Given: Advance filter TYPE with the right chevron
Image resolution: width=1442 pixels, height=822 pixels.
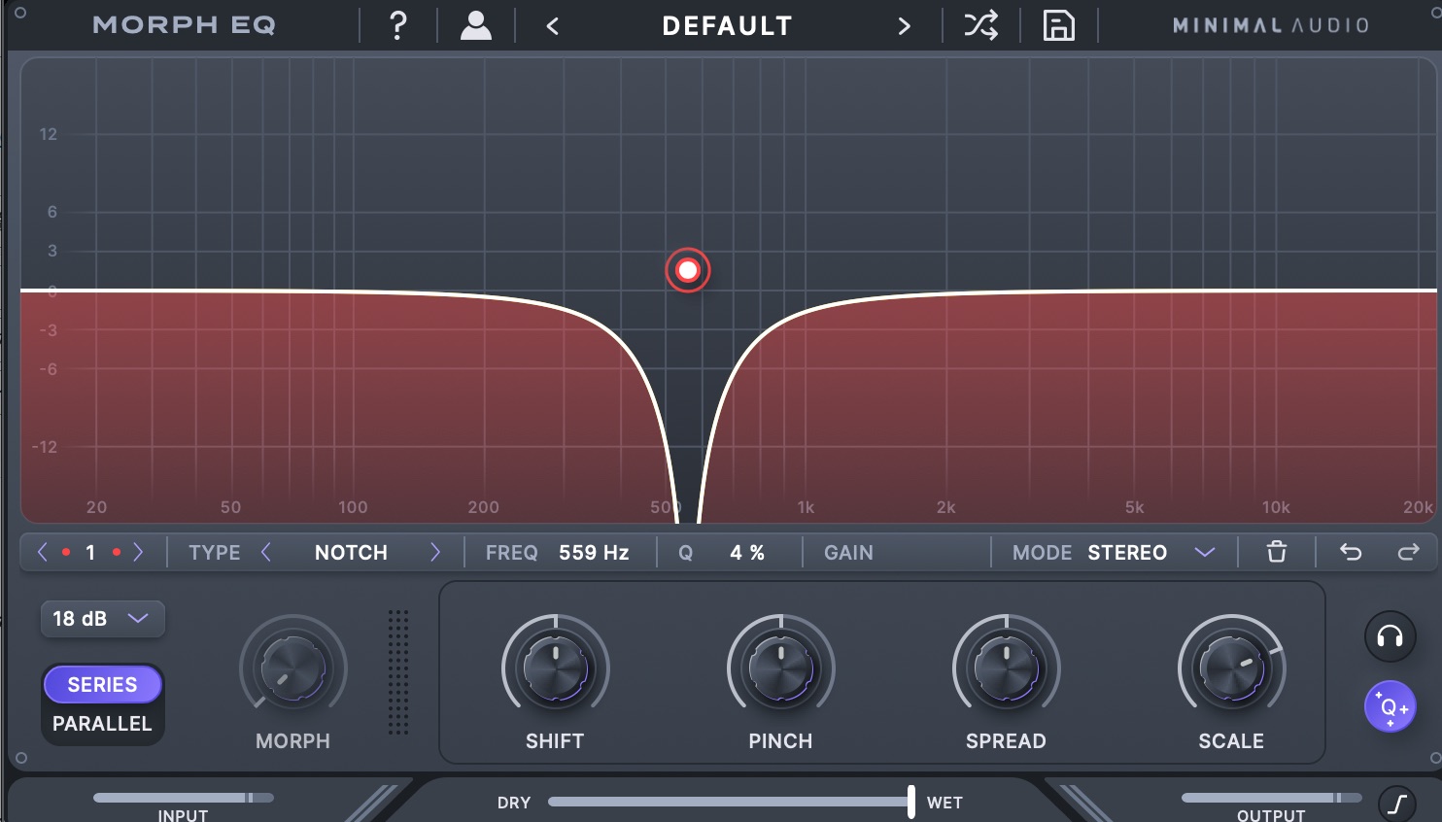Looking at the screenshot, I should pyautogui.click(x=435, y=552).
